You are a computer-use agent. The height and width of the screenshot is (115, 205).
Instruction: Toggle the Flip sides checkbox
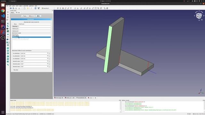pos(13,70)
